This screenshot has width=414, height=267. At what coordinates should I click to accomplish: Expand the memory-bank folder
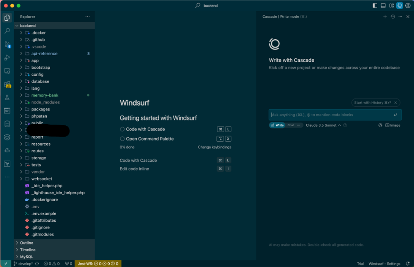tap(54, 95)
